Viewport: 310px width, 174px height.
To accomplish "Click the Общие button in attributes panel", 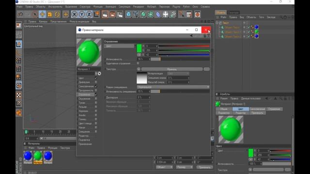I will pos(224,109).
